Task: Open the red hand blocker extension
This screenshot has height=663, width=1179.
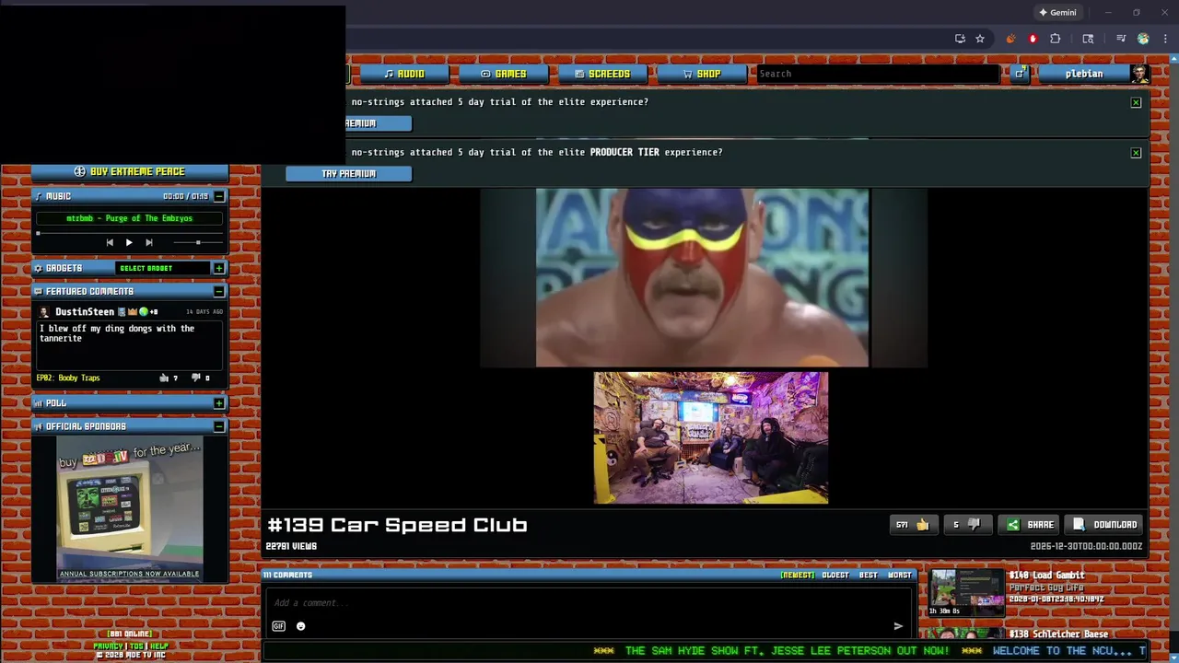Action: coord(1033,39)
